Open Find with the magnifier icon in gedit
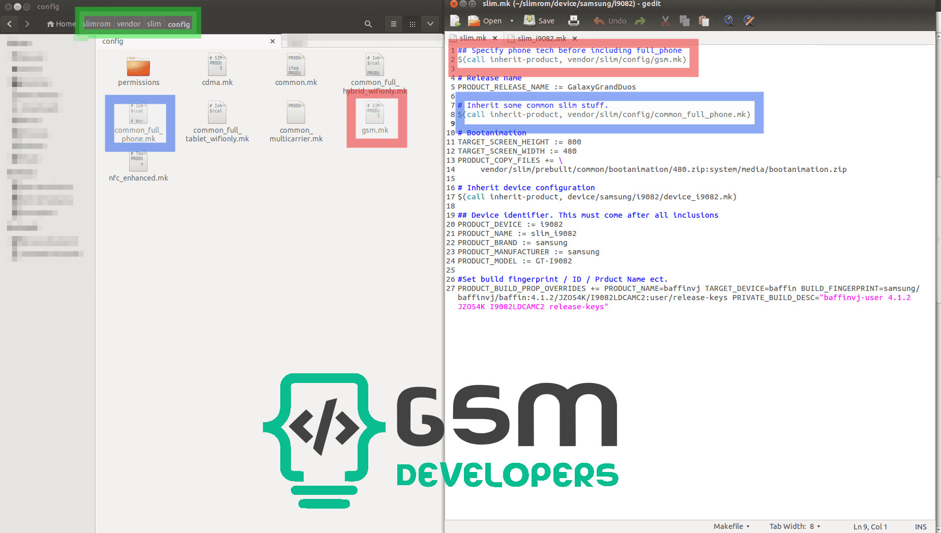941x533 pixels. click(x=729, y=21)
